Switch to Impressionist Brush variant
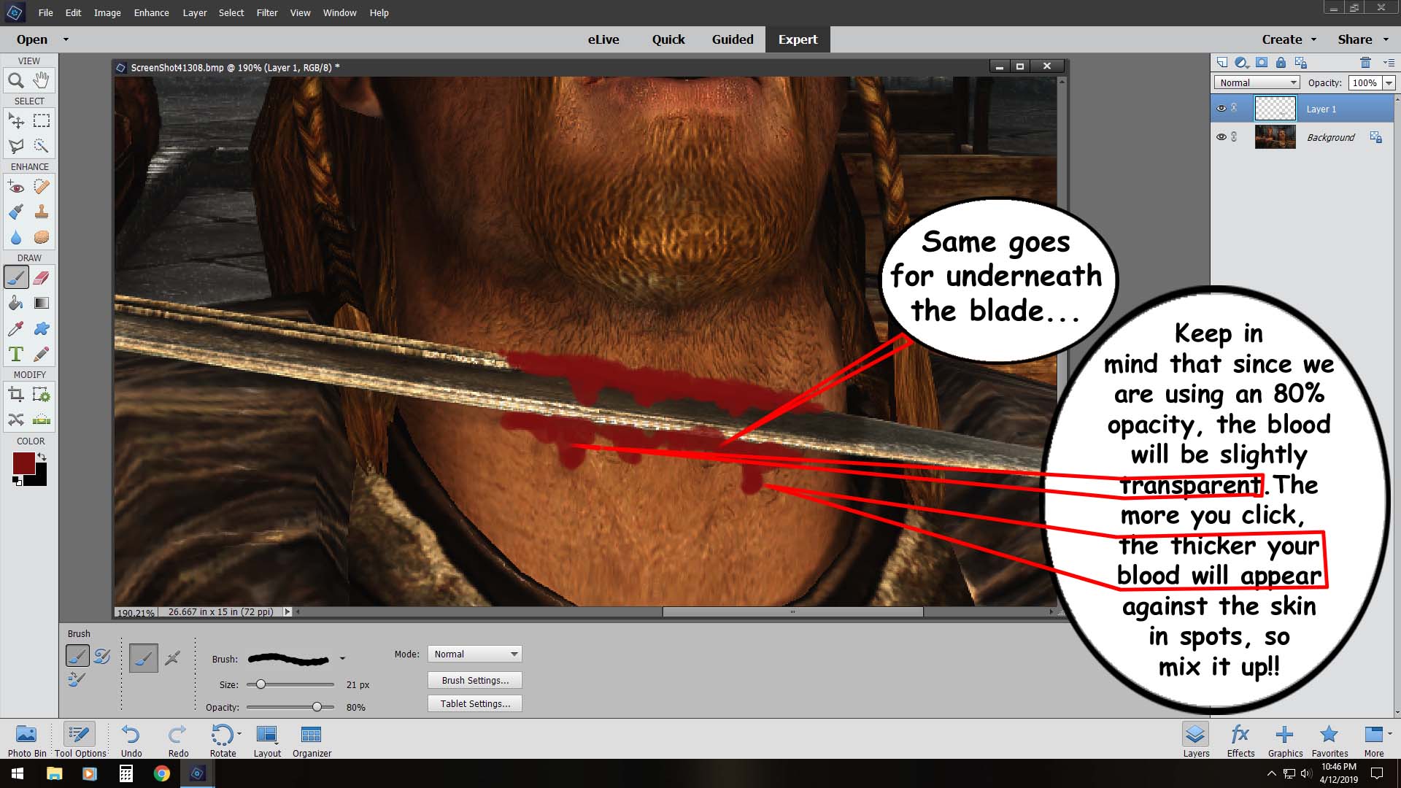The image size is (1401, 788). coord(102,656)
